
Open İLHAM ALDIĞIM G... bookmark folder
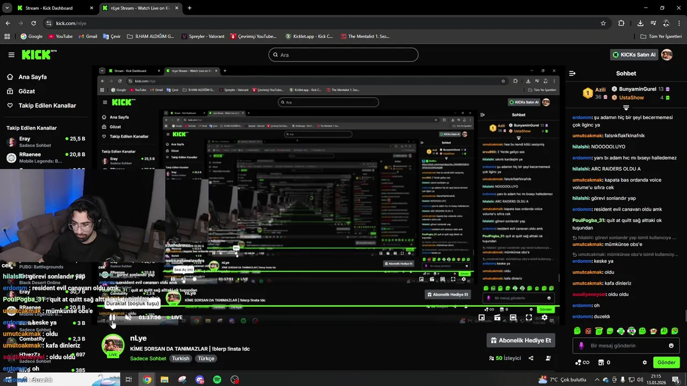pyautogui.click(x=150, y=36)
